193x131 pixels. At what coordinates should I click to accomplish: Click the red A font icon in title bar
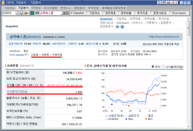click(x=172, y=3)
